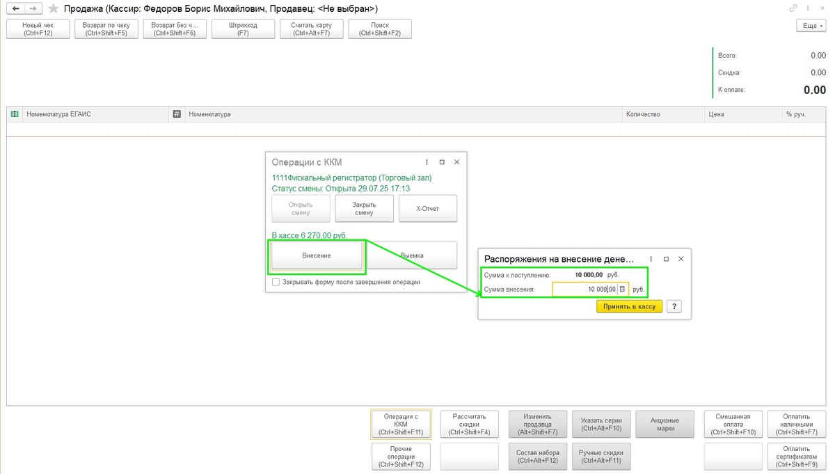The width and height of the screenshot is (835, 474).
Task: Click the Выемка button
Action: pos(412,255)
